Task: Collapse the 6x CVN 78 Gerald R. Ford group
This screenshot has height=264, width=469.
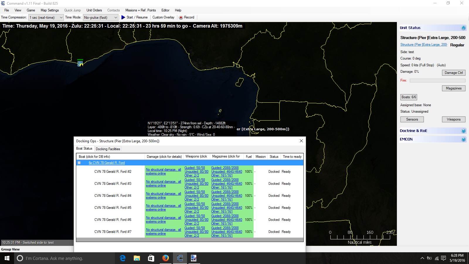Action: pyautogui.click(x=79, y=163)
